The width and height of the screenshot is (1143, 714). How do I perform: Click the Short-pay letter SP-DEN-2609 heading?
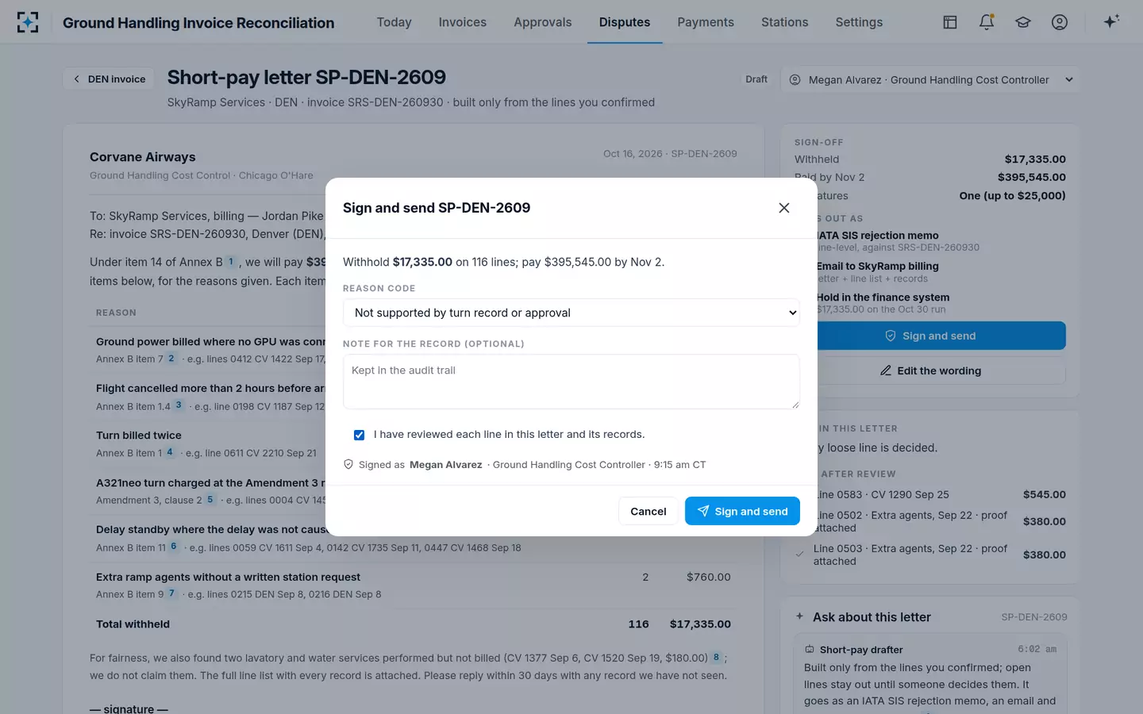click(306, 77)
